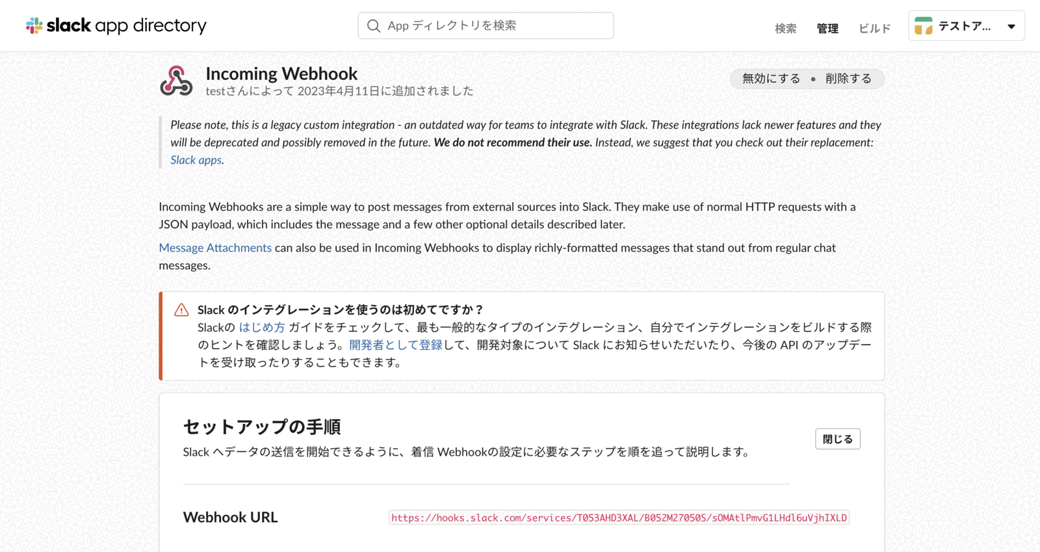Open the 検索 nav item
The width and height of the screenshot is (1040, 552).
tap(785, 28)
